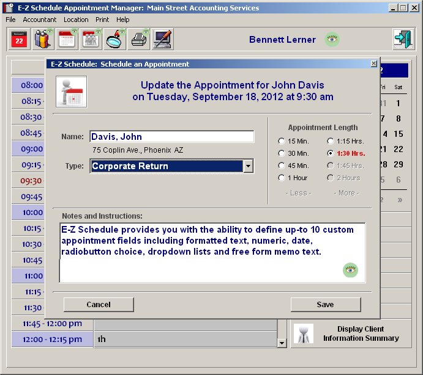Image resolution: width=423 pixels, height=375 pixels.
Task: Open the accountants people icon
Action: pos(43,40)
